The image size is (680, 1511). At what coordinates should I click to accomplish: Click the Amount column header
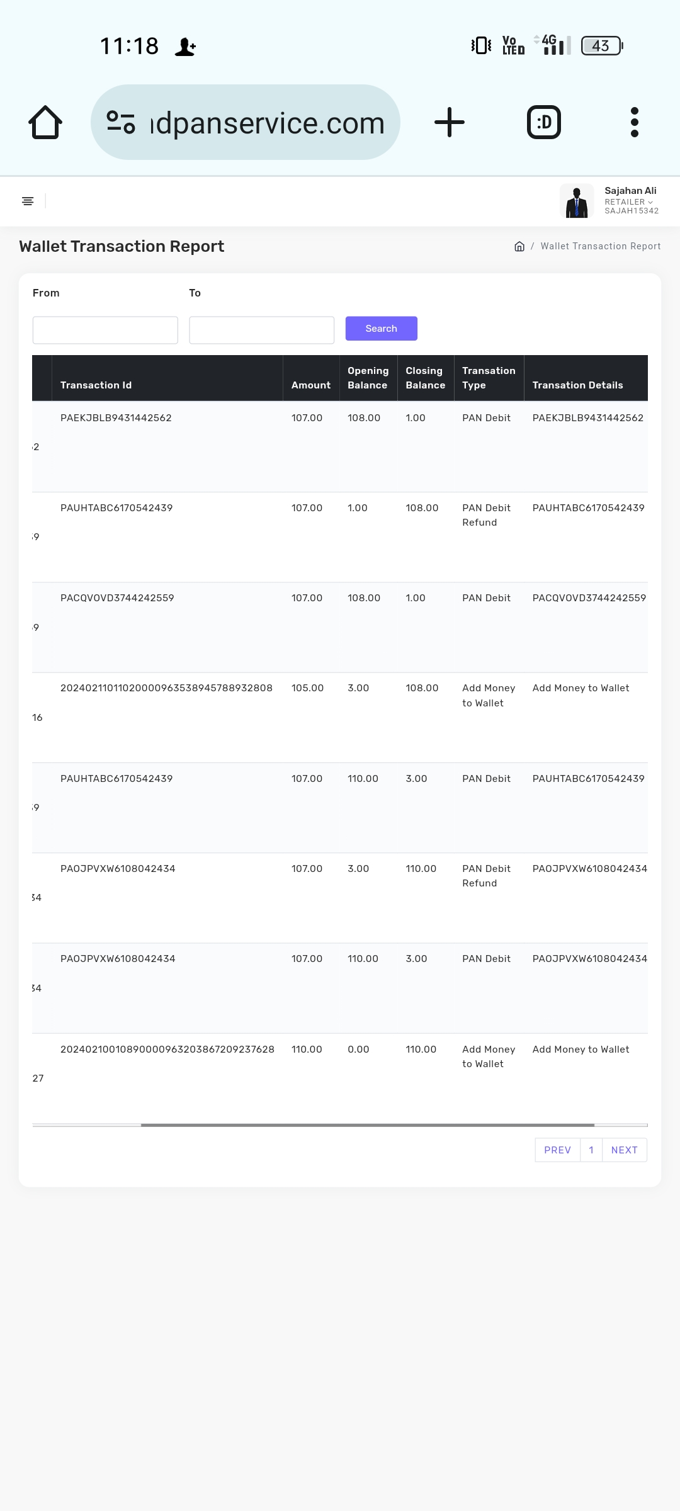(310, 385)
